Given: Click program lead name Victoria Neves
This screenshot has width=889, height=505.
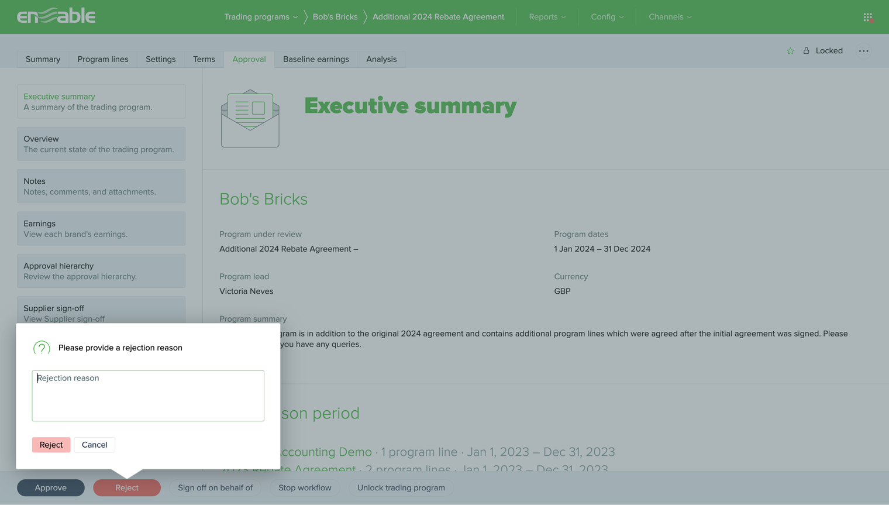Looking at the screenshot, I should [x=246, y=291].
